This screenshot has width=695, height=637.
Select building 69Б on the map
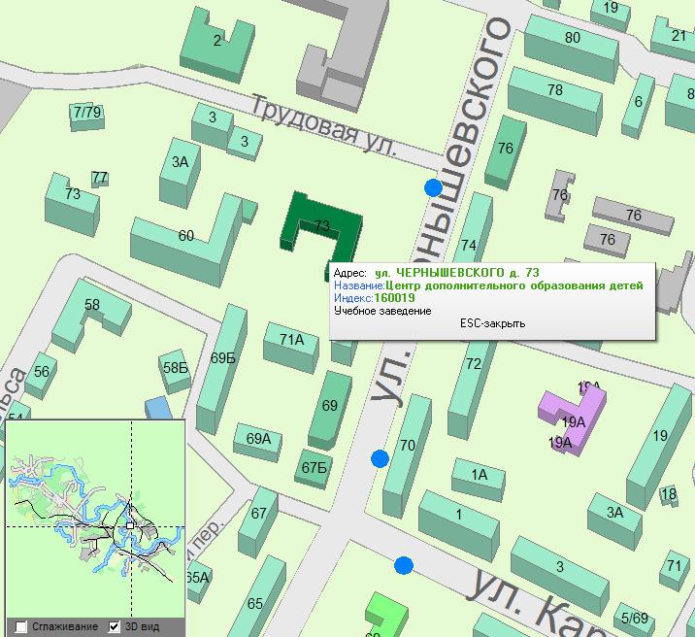[x=223, y=358]
